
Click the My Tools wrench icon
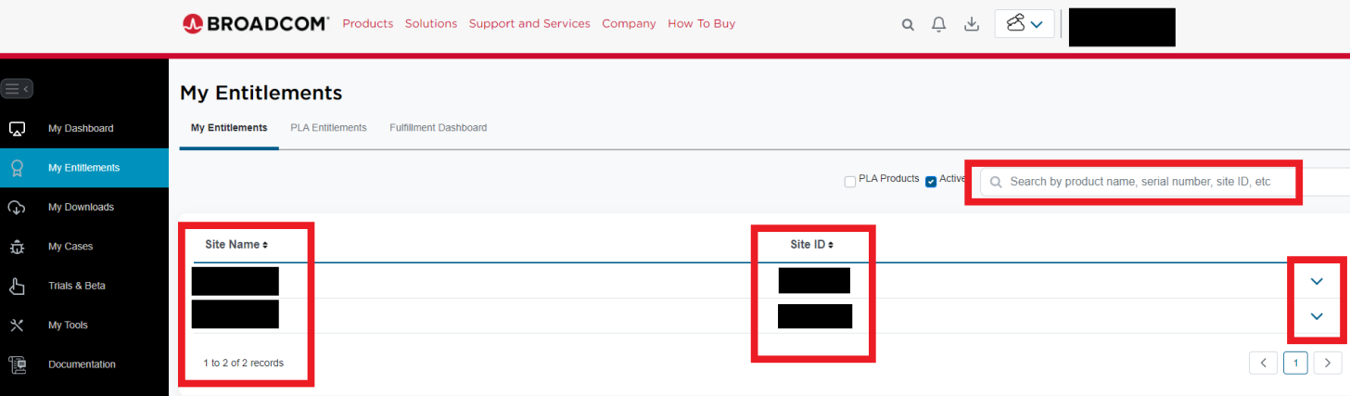coord(17,326)
